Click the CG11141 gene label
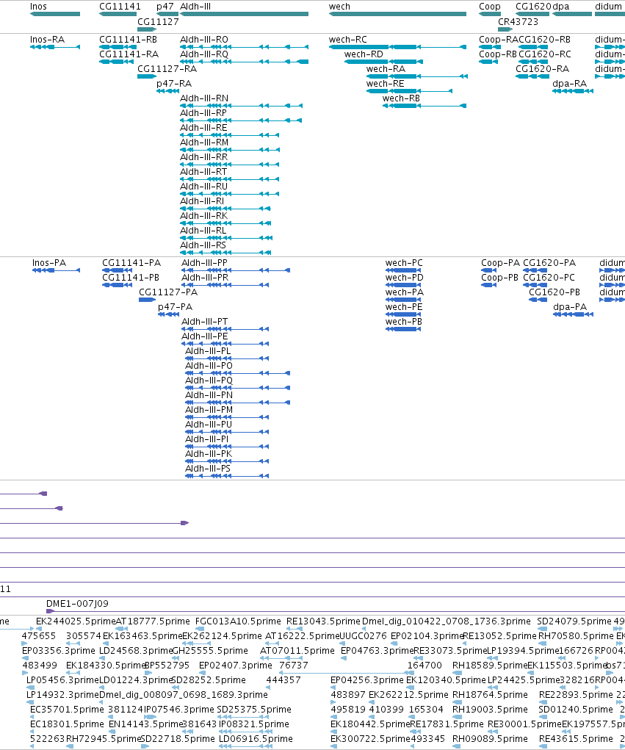This screenshot has width=625, height=750. [x=120, y=7]
